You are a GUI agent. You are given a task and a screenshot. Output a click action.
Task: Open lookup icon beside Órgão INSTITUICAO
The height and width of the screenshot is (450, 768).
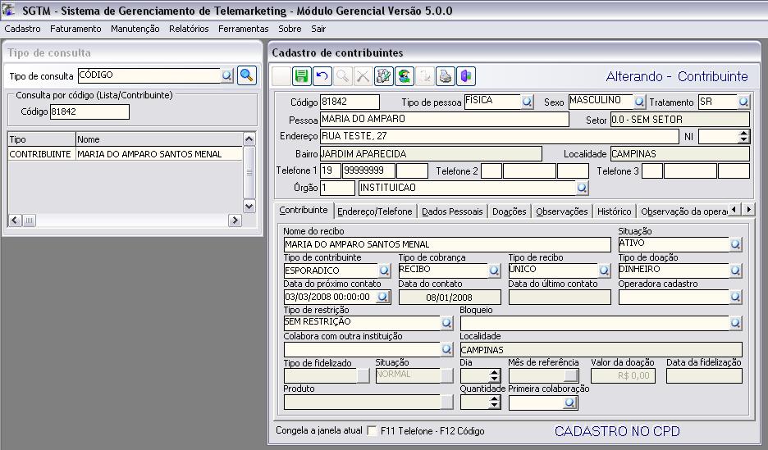[583, 188]
